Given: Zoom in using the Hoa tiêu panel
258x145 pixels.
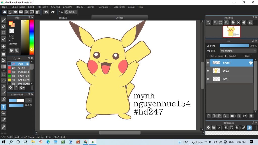Looking at the screenshot, I should coord(215,23).
